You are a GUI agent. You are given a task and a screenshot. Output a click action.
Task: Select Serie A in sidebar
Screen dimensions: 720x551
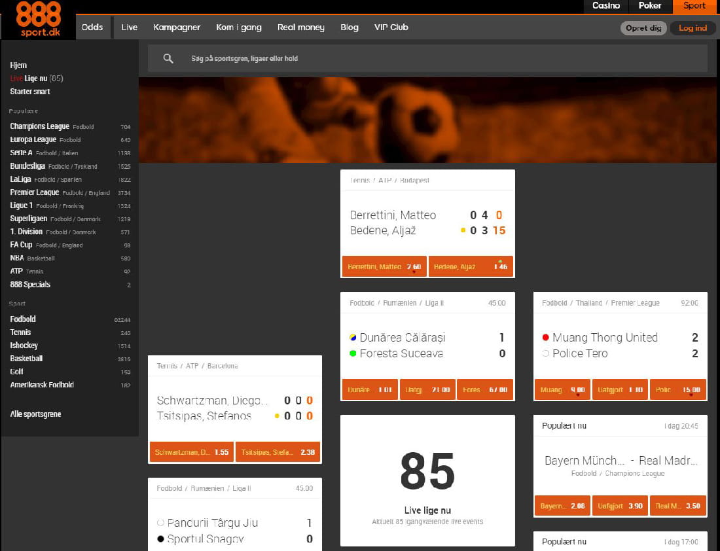70,153
